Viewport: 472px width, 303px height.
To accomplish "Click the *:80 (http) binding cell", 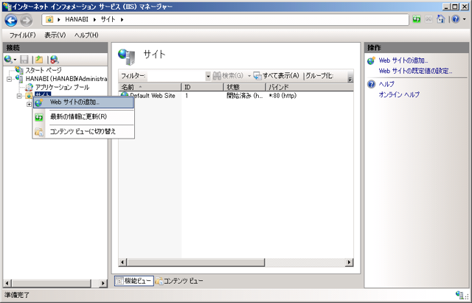I will [282, 96].
